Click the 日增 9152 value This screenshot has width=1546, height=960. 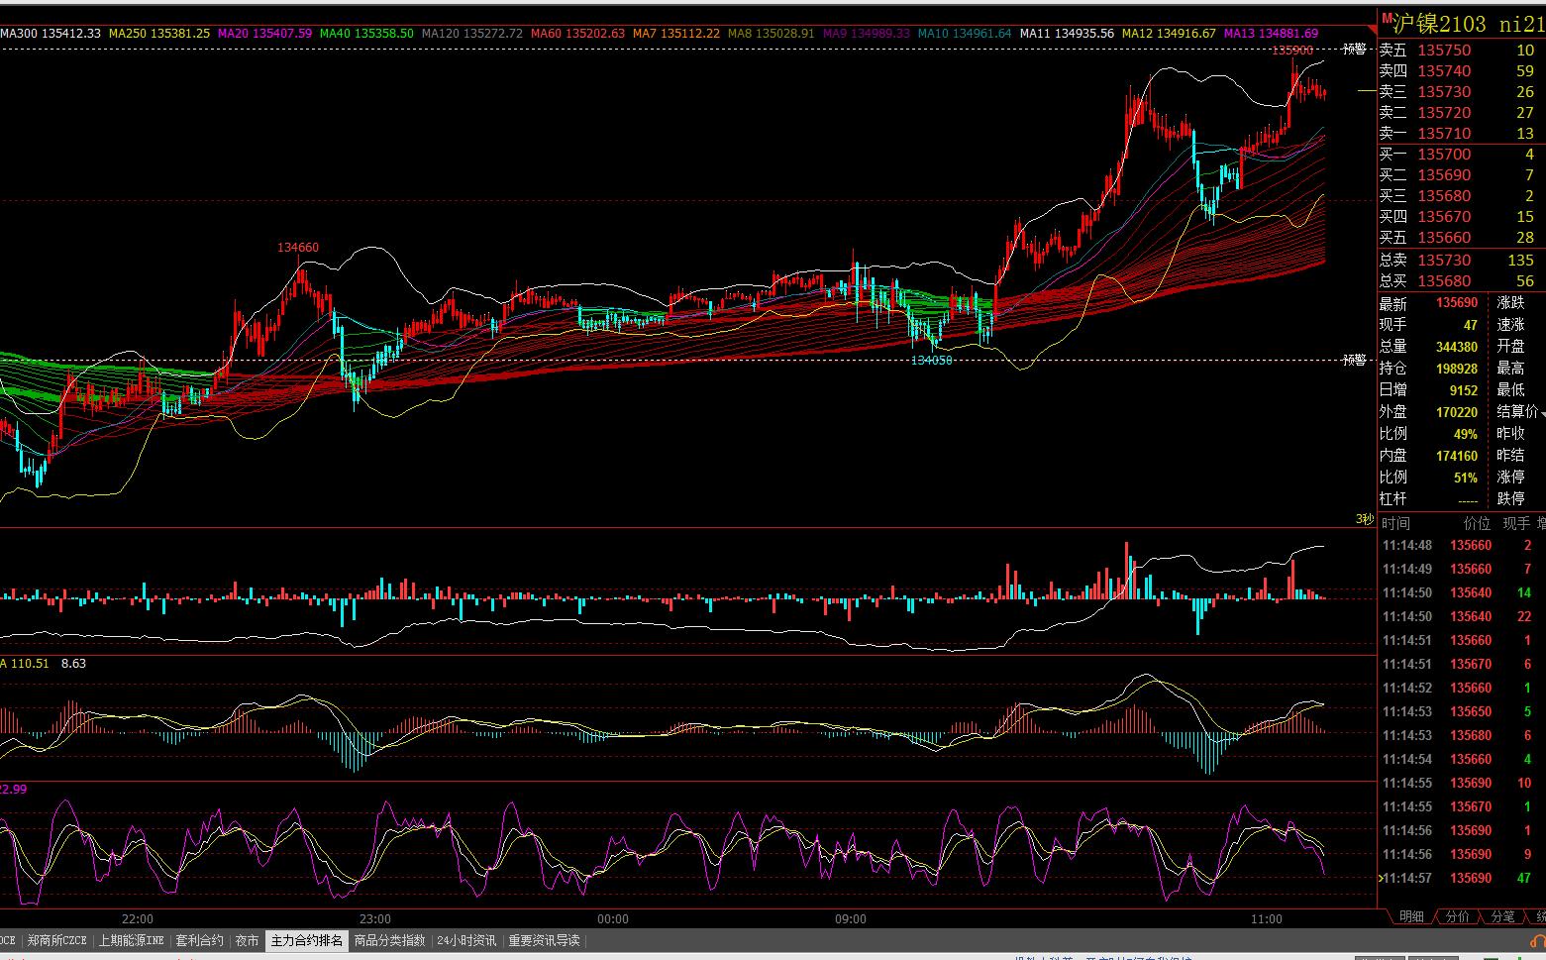(1463, 390)
